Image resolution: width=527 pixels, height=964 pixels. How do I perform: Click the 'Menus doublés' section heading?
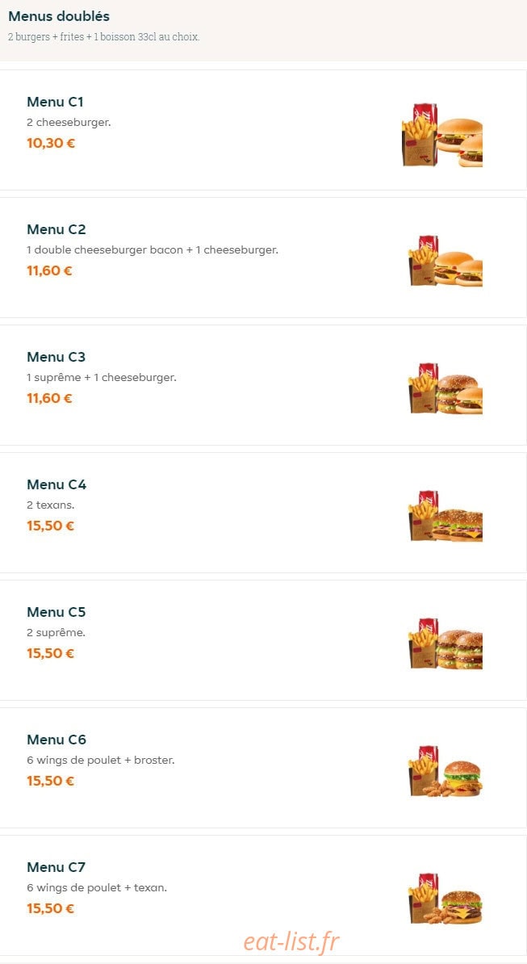(59, 16)
